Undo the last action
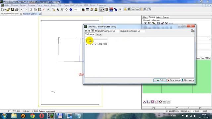The height and width of the screenshot is (119, 212). [22, 10]
